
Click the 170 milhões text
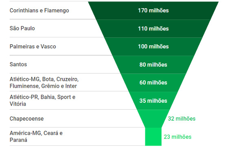153,11
